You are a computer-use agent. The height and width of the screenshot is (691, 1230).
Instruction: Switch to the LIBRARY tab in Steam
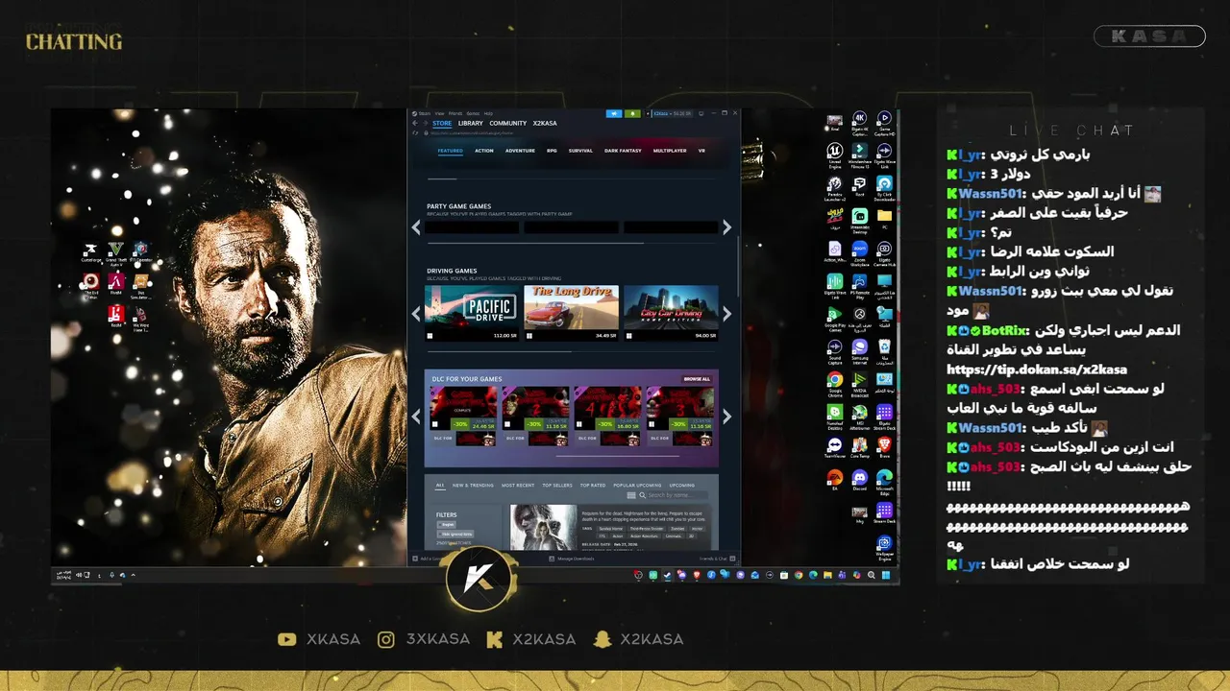(x=471, y=123)
